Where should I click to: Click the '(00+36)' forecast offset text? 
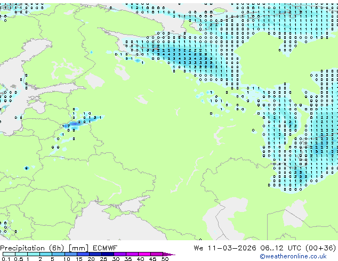[x=320, y=248]
